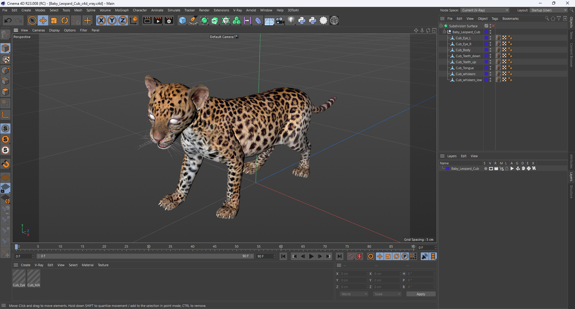575x309 pixels.
Task: Toggle viewport maximize icon
Action: click(x=434, y=31)
